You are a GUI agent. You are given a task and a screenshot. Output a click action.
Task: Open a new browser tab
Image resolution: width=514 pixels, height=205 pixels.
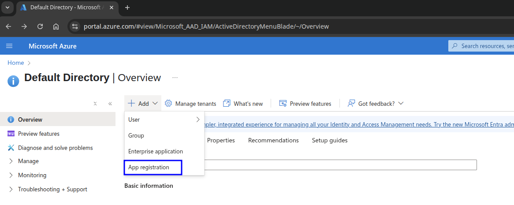[127, 7]
